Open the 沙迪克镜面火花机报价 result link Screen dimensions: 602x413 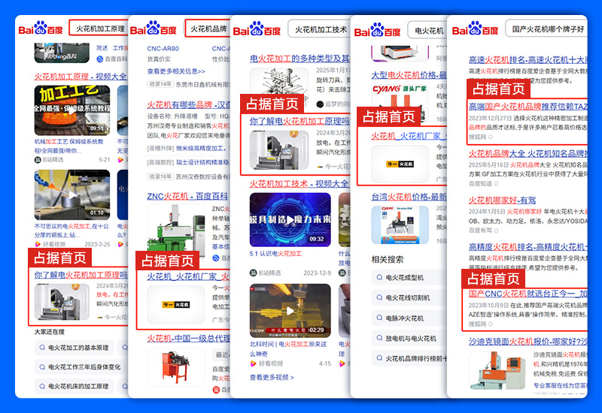pyautogui.click(x=528, y=341)
